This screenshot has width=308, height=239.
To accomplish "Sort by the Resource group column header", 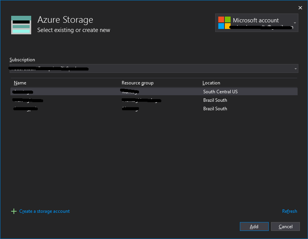I will (137, 83).
